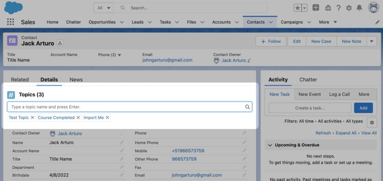Image resolution: width=383 pixels, height=181 pixels.
Task: Expand Contacts tab dropdown chevron
Action: click(x=271, y=22)
